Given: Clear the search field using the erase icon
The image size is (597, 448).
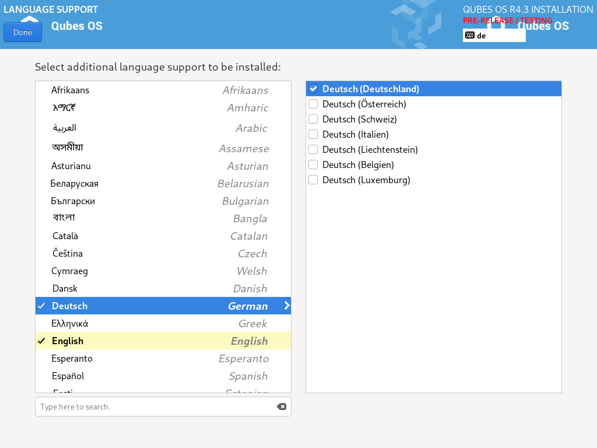Looking at the screenshot, I should (282, 407).
